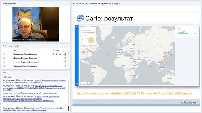Open the uploads.knightlab.com storymap link in chat
The width and height of the screenshot is (202, 113).
coord(34,88)
